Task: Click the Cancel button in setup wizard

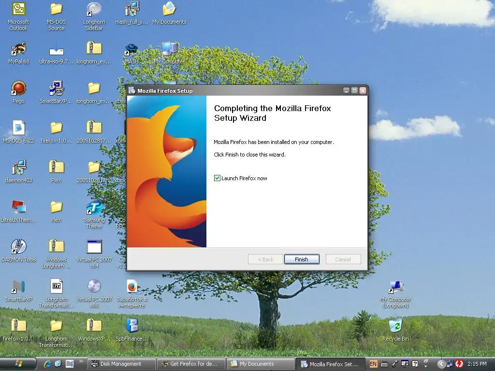Action: click(343, 259)
